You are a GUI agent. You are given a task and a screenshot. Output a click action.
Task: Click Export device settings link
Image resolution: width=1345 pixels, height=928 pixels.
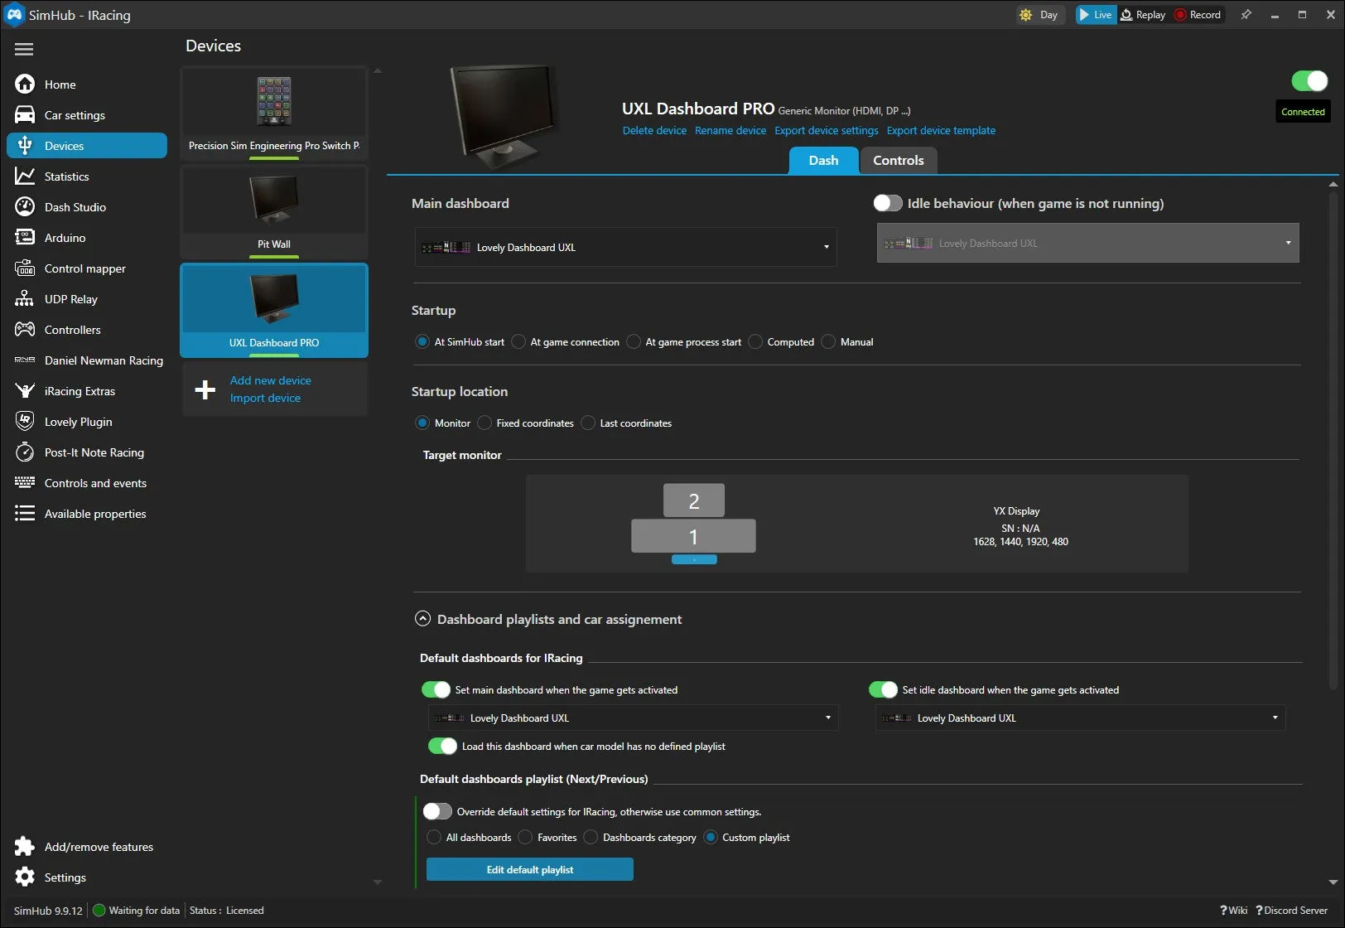[x=826, y=130]
